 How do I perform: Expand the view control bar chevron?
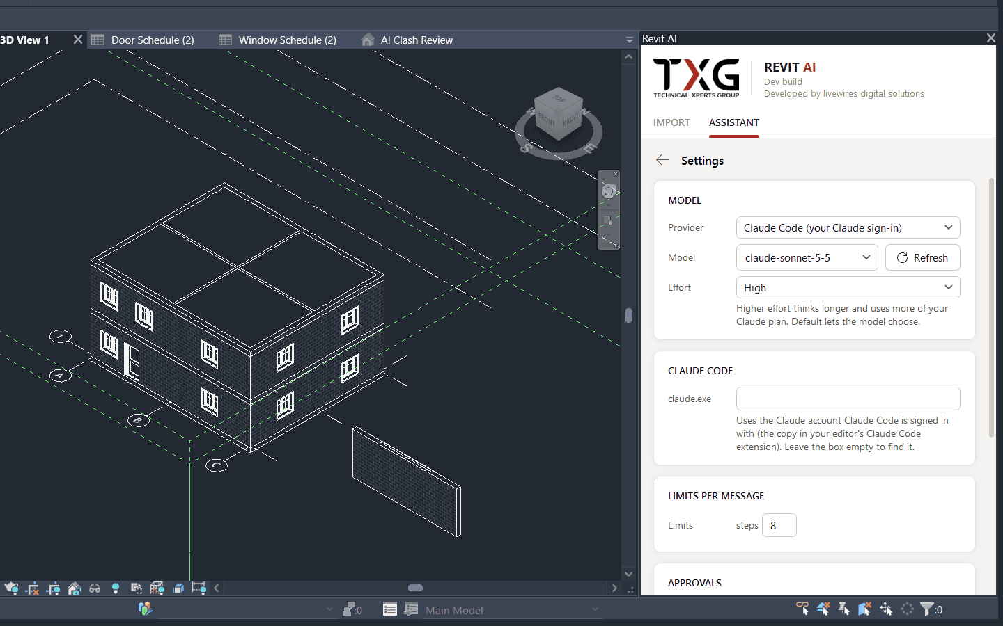point(217,588)
